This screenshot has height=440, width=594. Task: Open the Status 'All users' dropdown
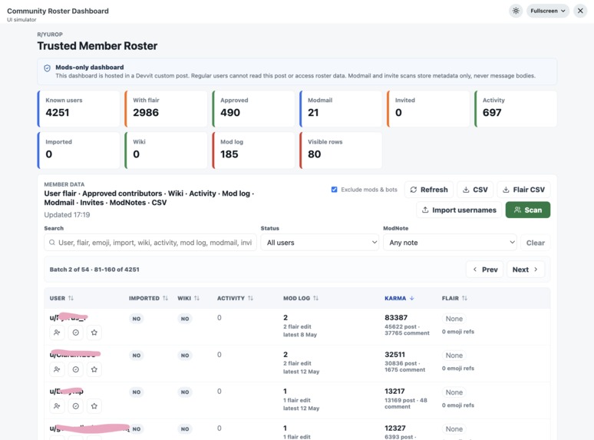(x=320, y=243)
